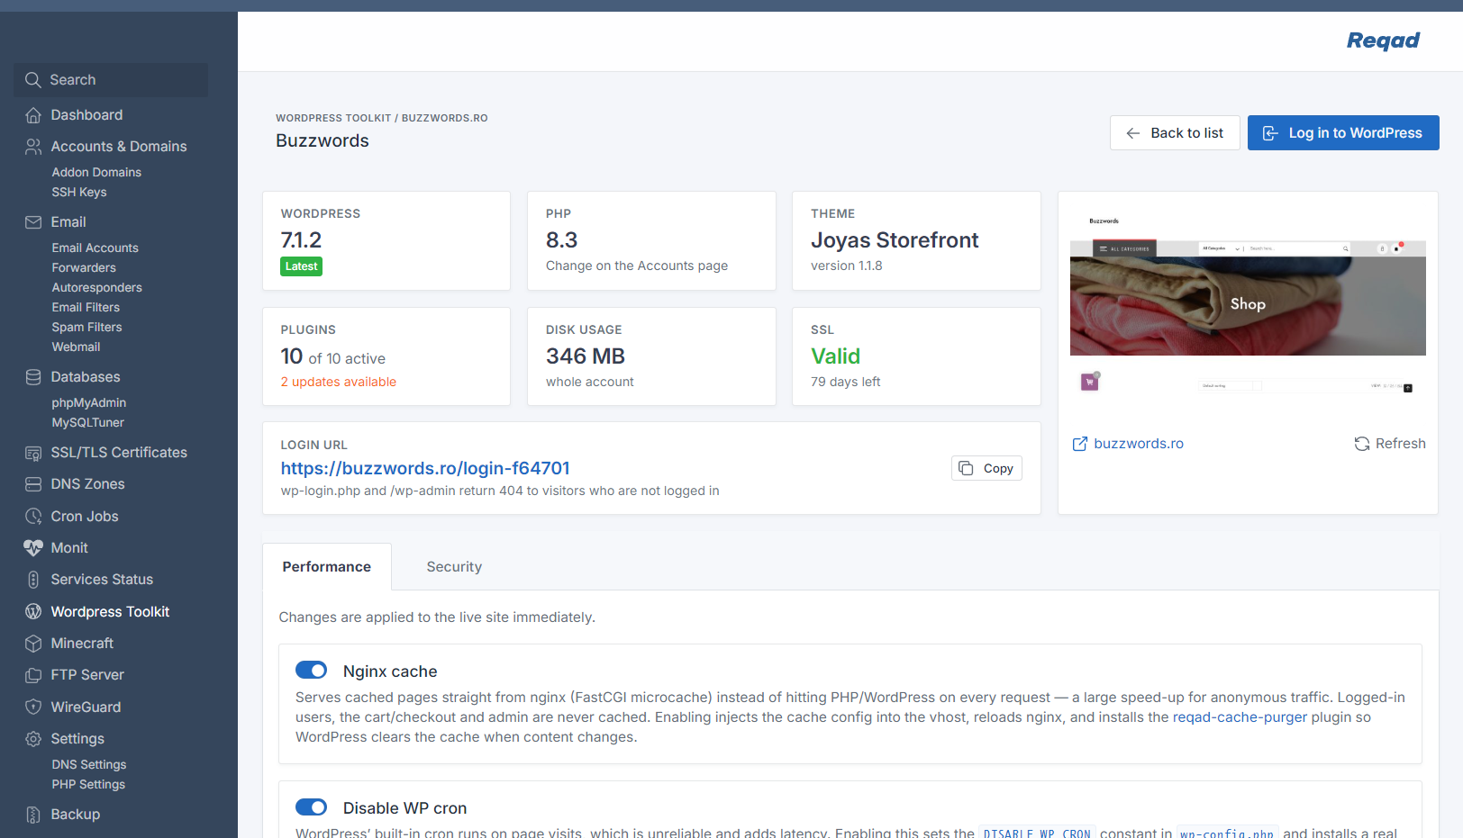This screenshot has width=1463, height=838.
Task: Open Spam Filters in the sidebar
Action: pyautogui.click(x=86, y=328)
